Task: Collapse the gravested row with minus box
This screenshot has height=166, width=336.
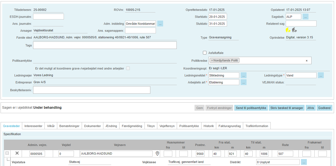Action: click(7, 153)
